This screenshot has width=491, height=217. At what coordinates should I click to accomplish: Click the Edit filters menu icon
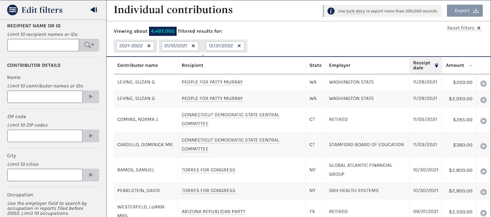tap(12, 10)
